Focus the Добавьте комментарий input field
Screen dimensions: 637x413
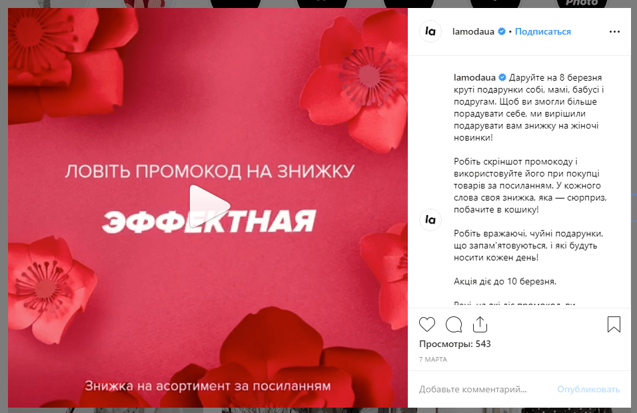484,390
